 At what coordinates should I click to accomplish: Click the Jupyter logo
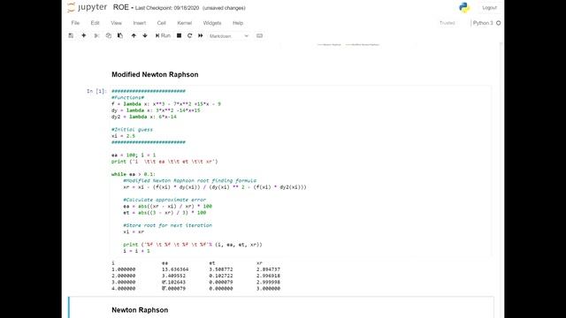click(87, 8)
